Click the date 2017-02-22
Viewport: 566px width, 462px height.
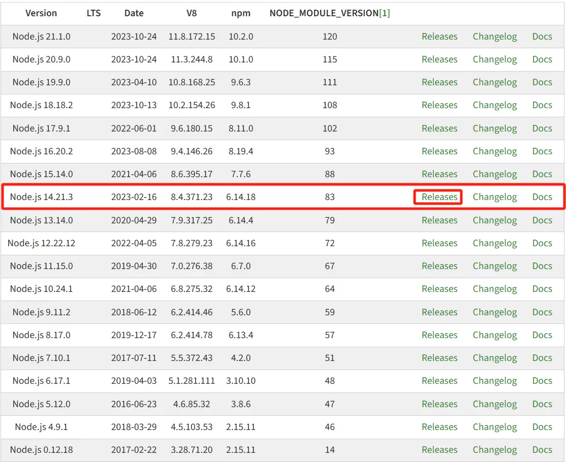coord(134,450)
